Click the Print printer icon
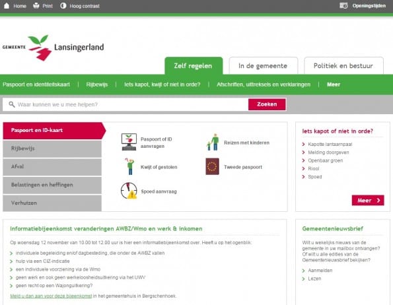The height and width of the screenshot is (305, 393). pos(36,5)
